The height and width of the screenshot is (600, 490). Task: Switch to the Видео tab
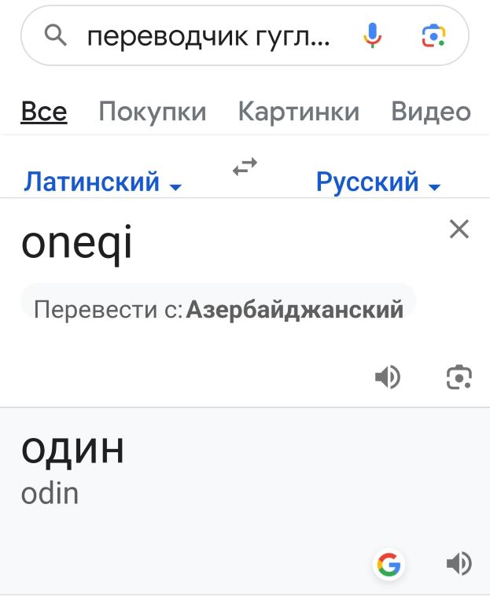pos(431,112)
